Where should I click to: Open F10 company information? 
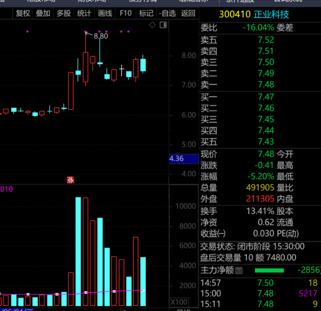pos(125,13)
